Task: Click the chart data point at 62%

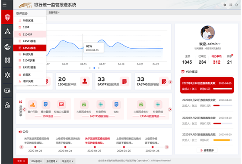Action: pyautogui.click(x=83, y=48)
